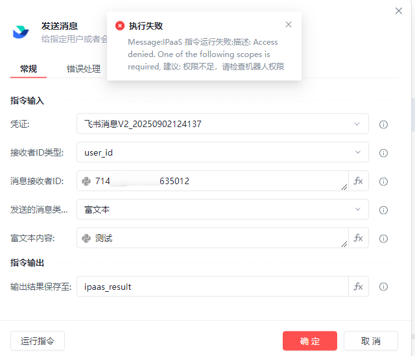The image size is (415, 356).
Task: Click the info icon for 输出结果保存至
Action: pyautogui.click(x=383, y=287)
